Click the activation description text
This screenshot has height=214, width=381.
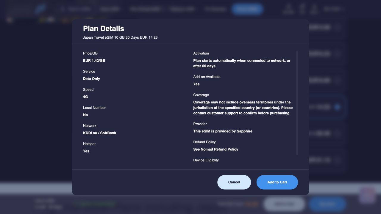click(242, 63)
